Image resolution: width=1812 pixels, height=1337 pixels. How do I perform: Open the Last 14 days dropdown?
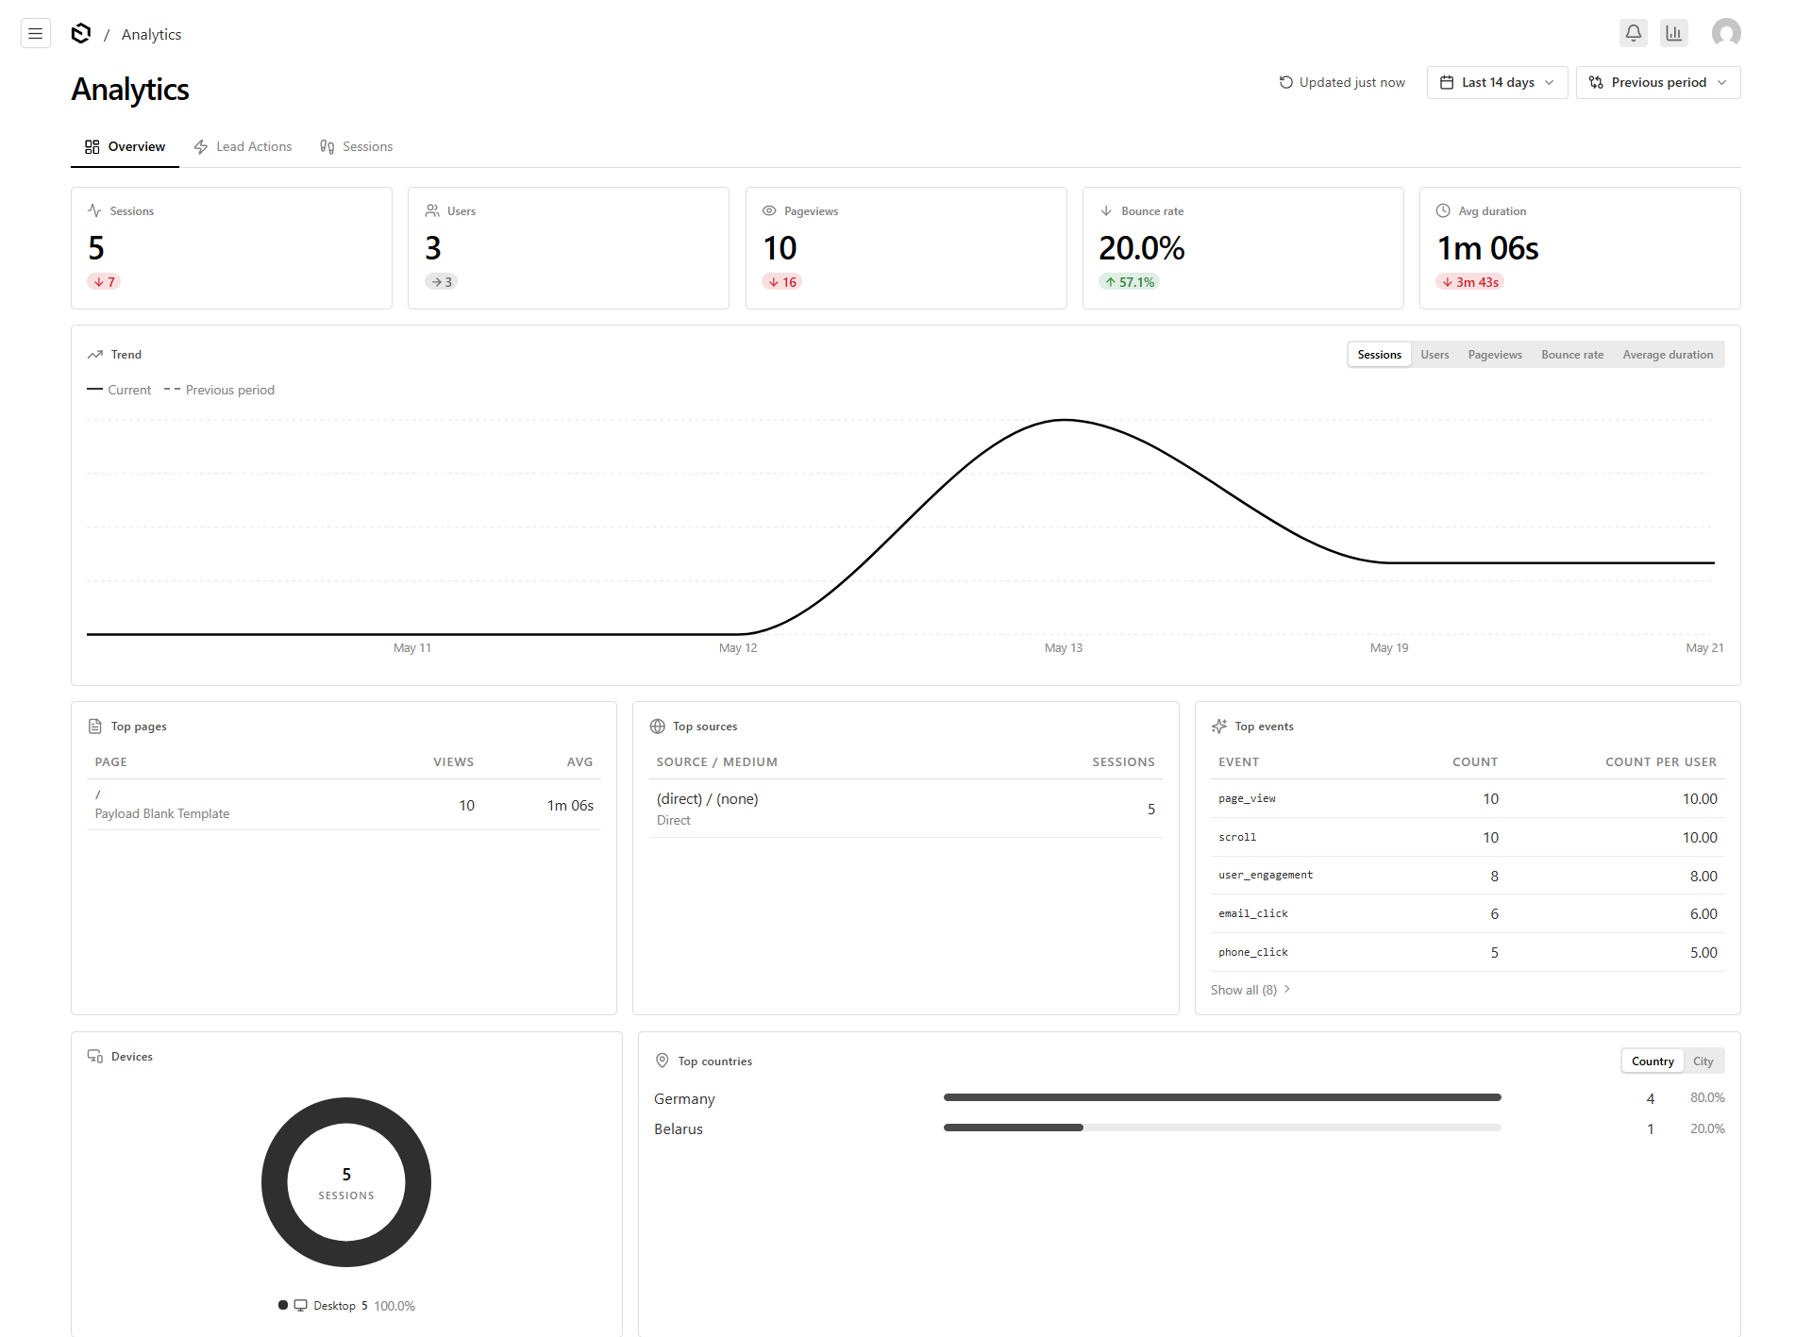[1497, 82]
